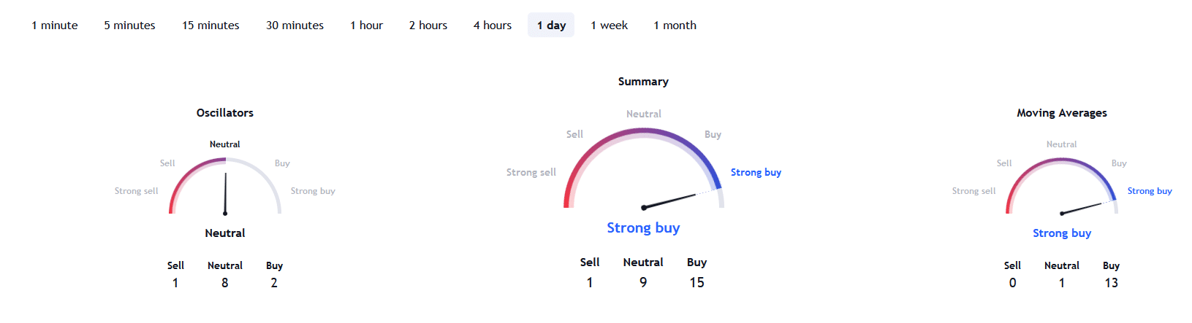Click the active 1 day tab
This screenshot has height=323, width=1192.
point(551,26)
